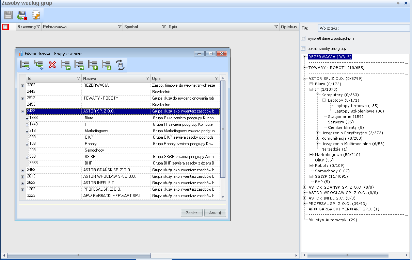
Task: Expand Urządzenia Peryferyjne in right tree
Action: 318,133
